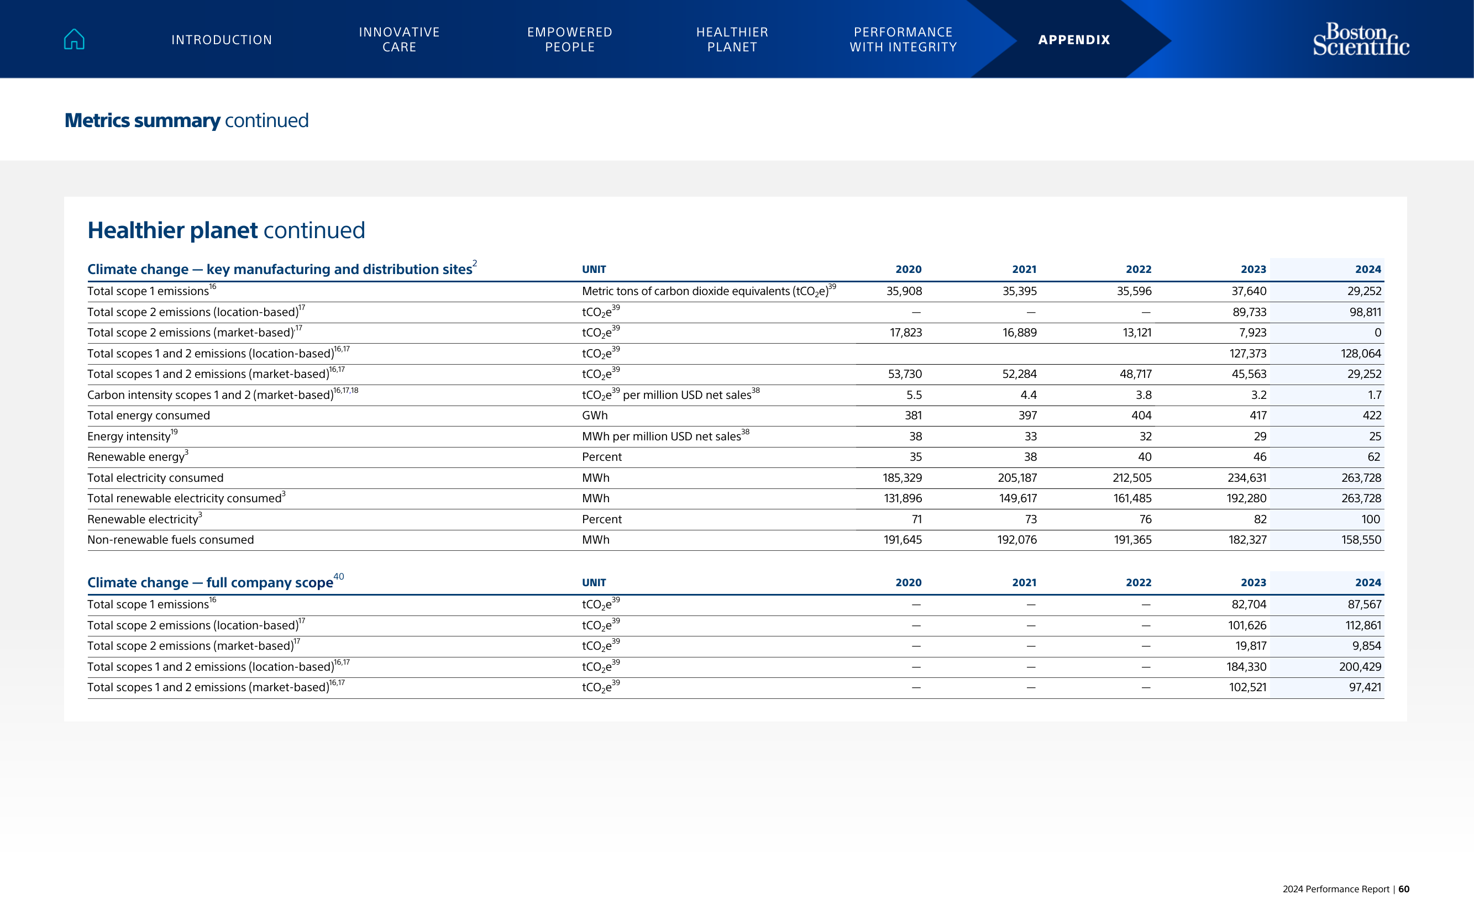Click the 2024 Performance Report page footer
Image resolution: width=1474 pixels, height=921 pixels.
[1345, 890]
